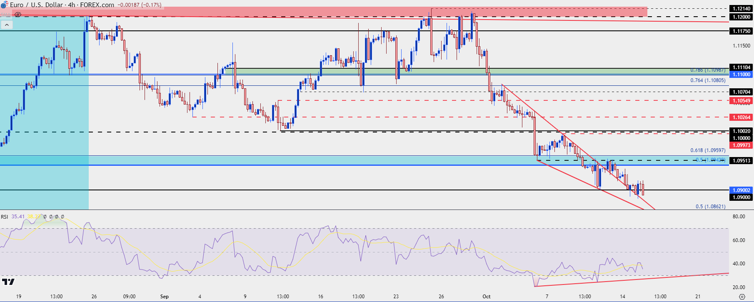Click the 'Euro / U.S. Dollar' symbol title
The width and height of the screenshot is (754, 302).
[x=36, y=5]
